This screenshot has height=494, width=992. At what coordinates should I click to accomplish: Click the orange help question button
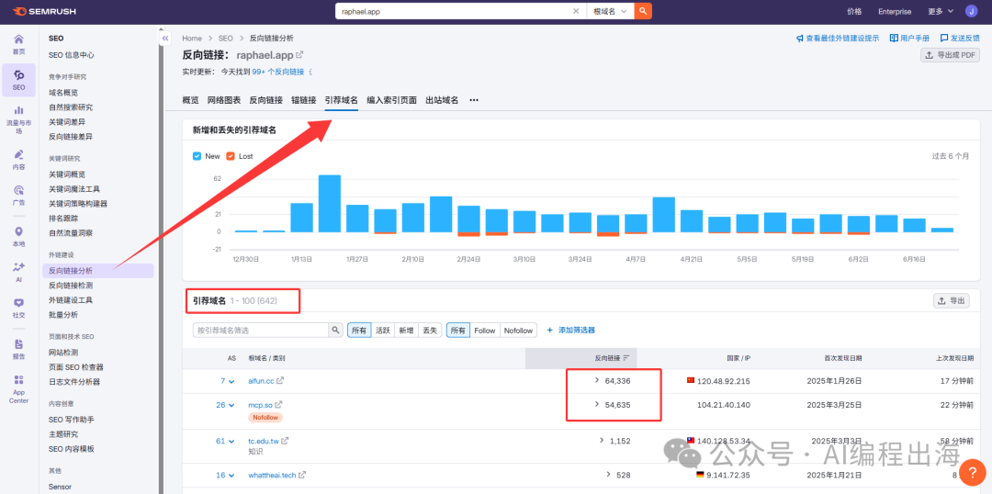point(971,469)
